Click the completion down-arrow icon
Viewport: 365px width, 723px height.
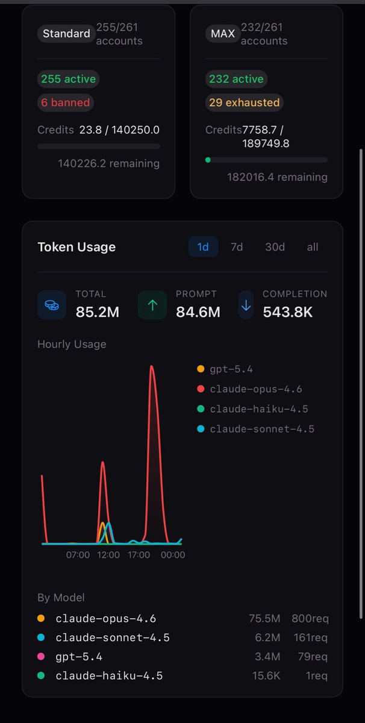click(x=246, y=305)
